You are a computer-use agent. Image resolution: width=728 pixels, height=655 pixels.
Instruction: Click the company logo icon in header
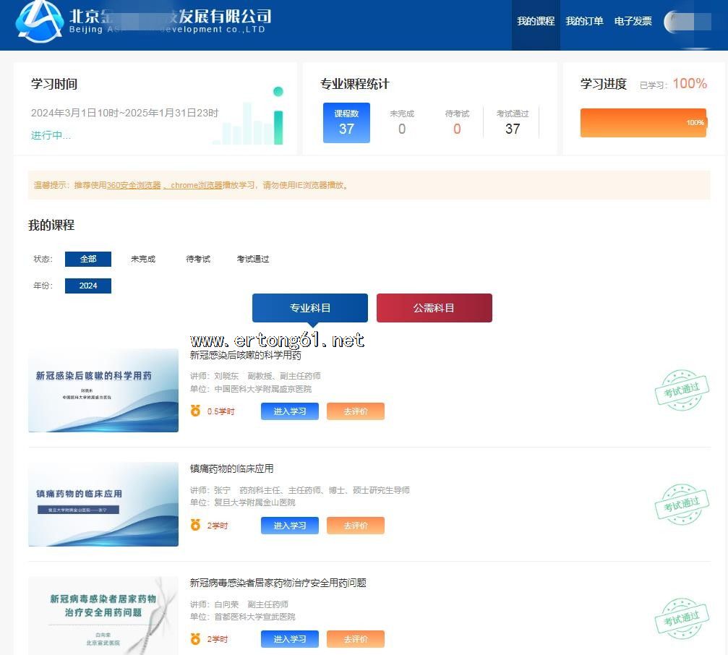click(x=40, y=21)
